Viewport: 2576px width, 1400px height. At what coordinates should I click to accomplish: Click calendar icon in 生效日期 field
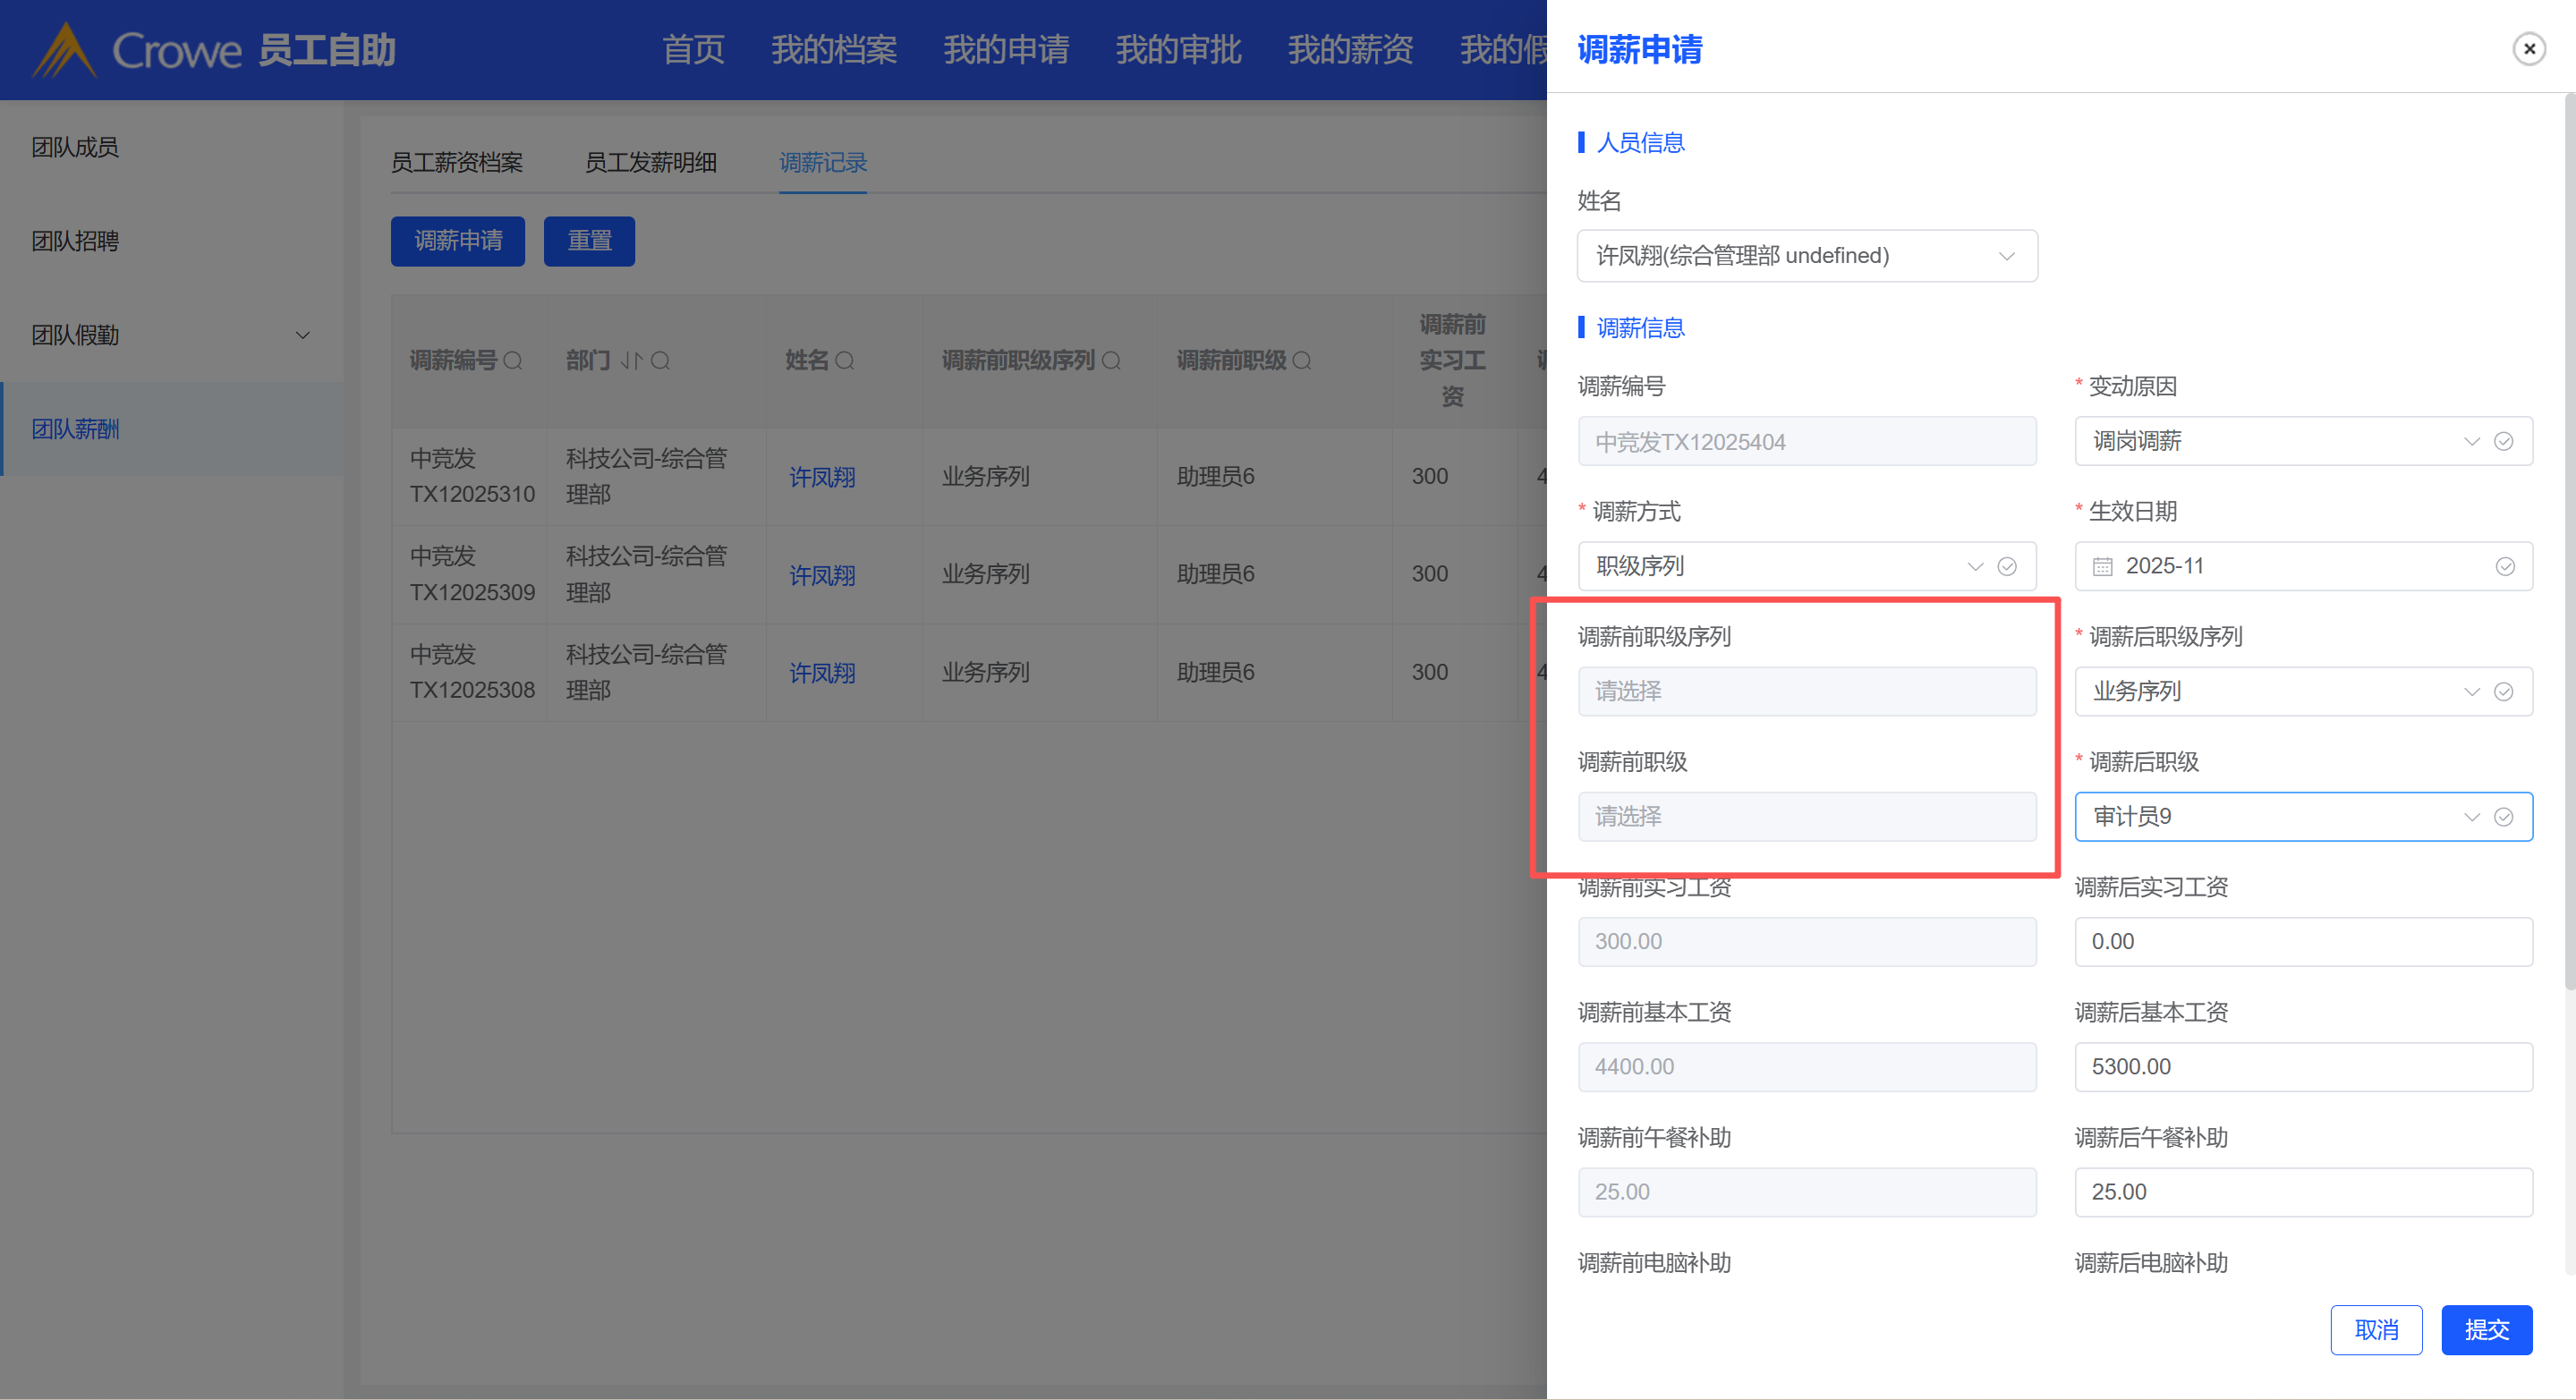point(2102,566)
